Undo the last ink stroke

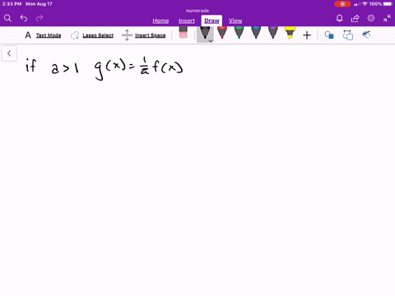coord(24,18)
